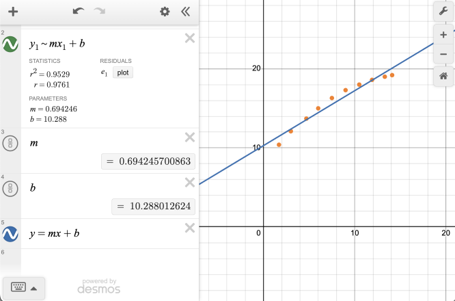This screenshot has height=301, width=455.
Task: Click the Add Item plus button
Action: point(13,12)
